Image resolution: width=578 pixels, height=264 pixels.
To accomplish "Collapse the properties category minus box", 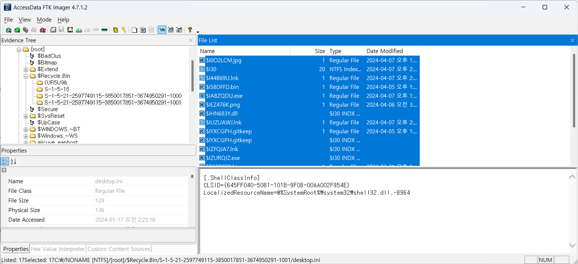I will (4, 170).
